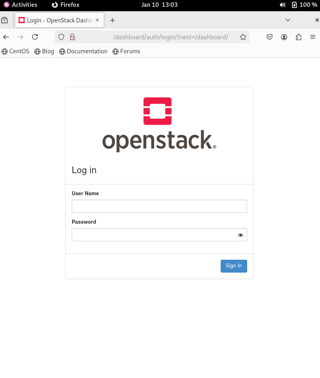Image resolution: width=320 pixels, height=378 pixels.
Task: Toggle password visibility eye icon
Action: point(241,235)
